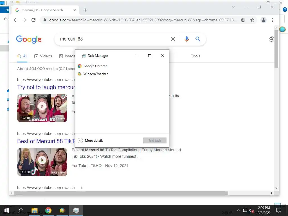Open the taskbar clock and date
This screenshot has height=216, width=288.
pos(264,210)
